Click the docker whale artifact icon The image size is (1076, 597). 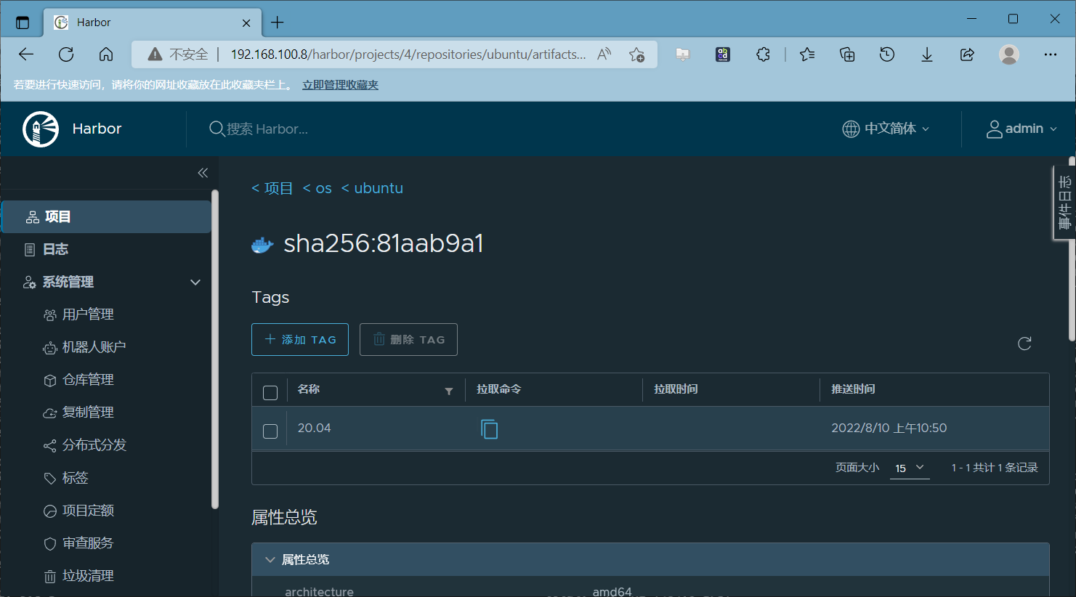(262, 245)
